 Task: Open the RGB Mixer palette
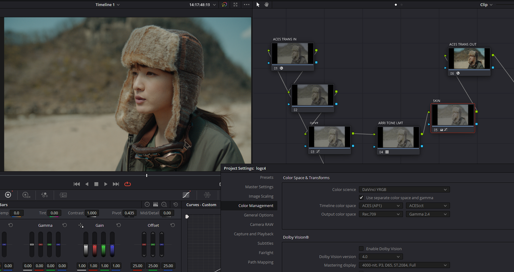(x=45, y=195)
